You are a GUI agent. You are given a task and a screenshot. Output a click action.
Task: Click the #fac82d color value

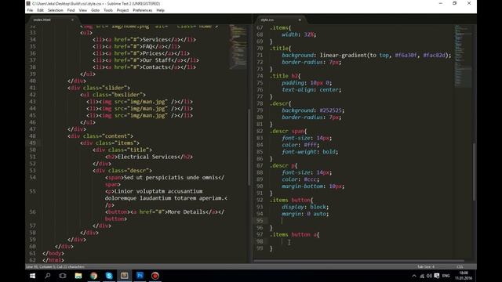click(x=434, y=56)
